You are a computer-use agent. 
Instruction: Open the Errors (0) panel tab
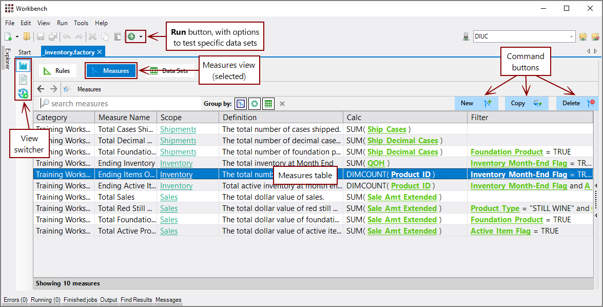point(15,300)
